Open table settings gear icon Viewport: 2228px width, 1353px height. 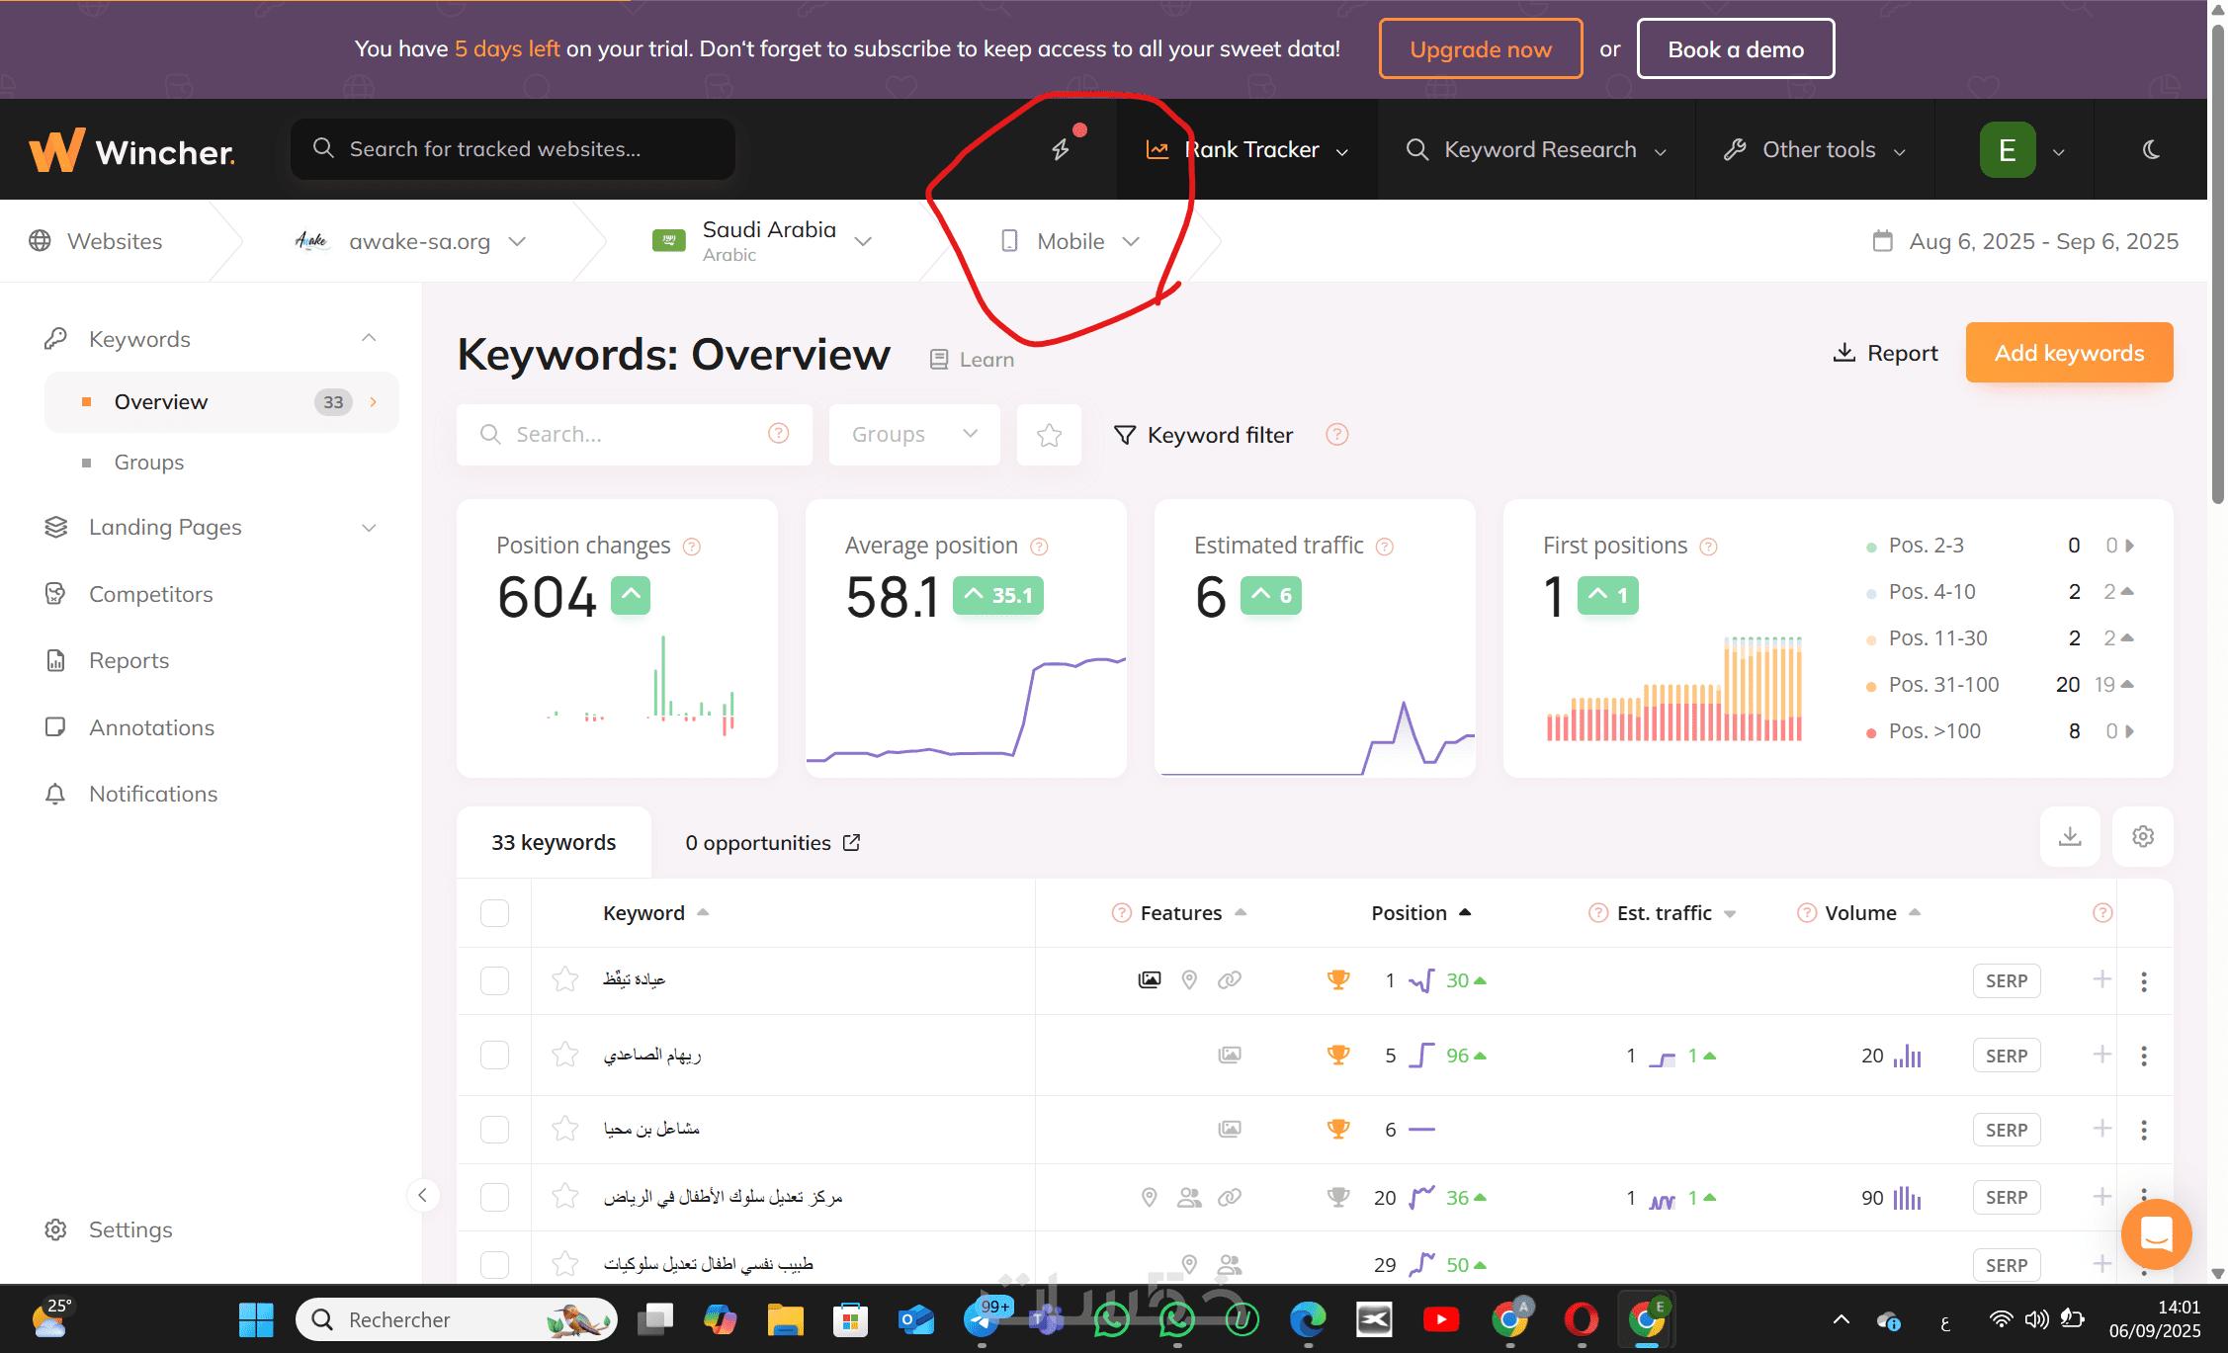(2142, 837)
